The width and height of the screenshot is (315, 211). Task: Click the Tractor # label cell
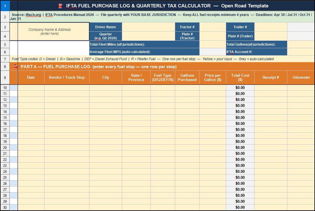[187, 27]
